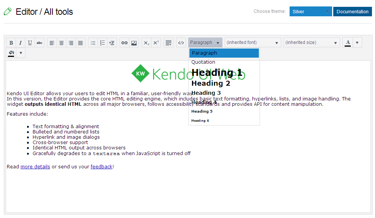The image size is (375, 218).
Task: Follow the 'feedback' link
Action: pos(101,167)
